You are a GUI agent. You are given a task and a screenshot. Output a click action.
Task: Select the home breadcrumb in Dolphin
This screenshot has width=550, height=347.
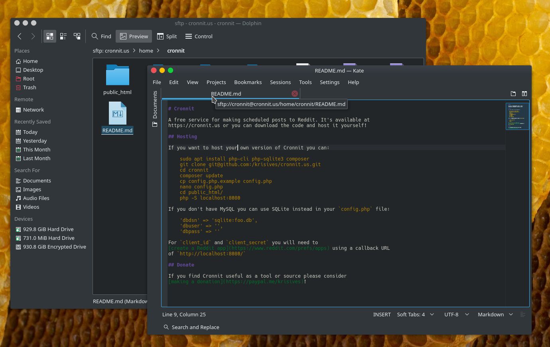coord(146,51)
